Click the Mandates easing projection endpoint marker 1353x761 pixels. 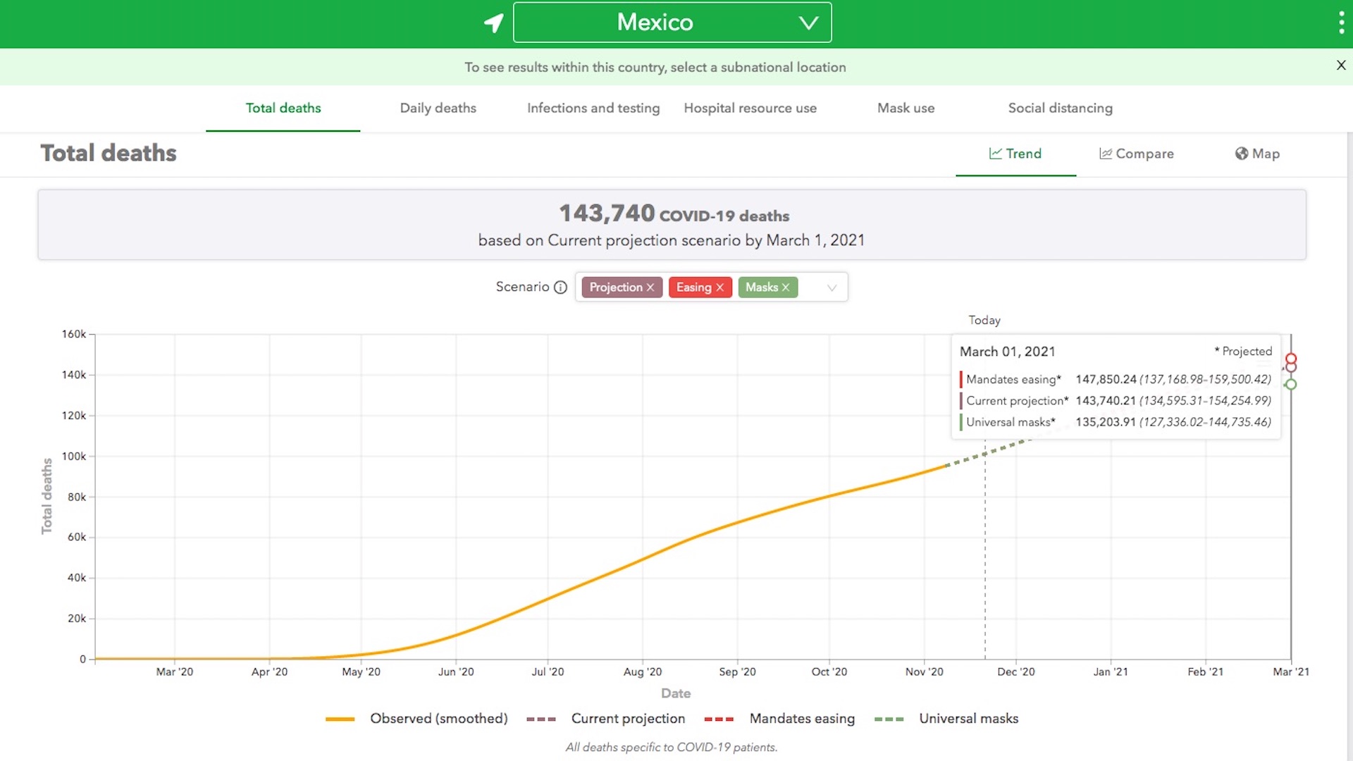pyautogui.click(x=1291, y=358)
